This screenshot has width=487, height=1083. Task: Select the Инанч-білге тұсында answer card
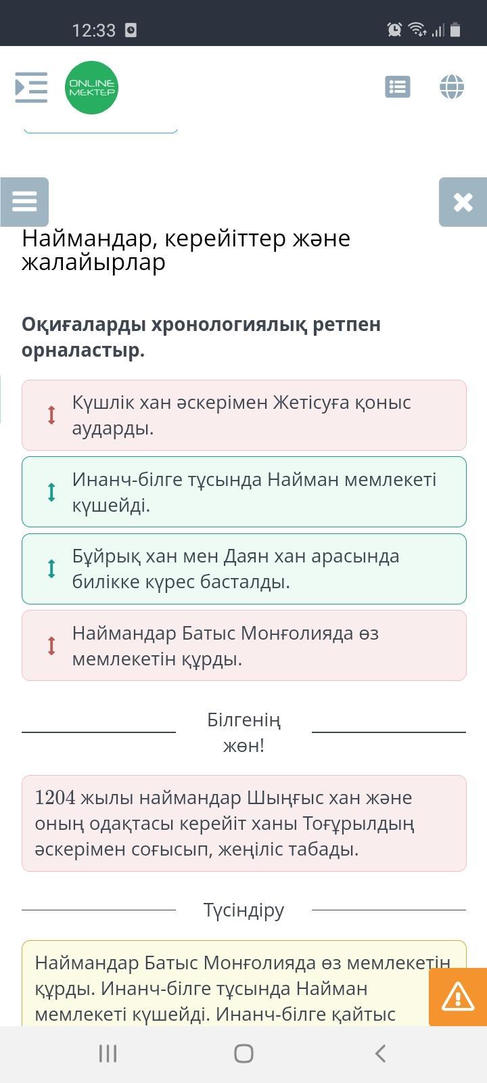click(x=257, y=491)
